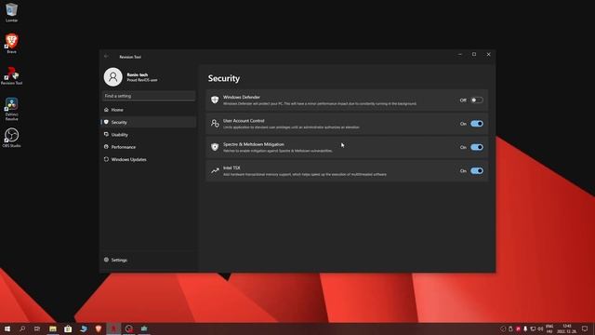Screen dimensions: 595x335
Task: Click the input language indicator
Action: (x=549, y=328)
